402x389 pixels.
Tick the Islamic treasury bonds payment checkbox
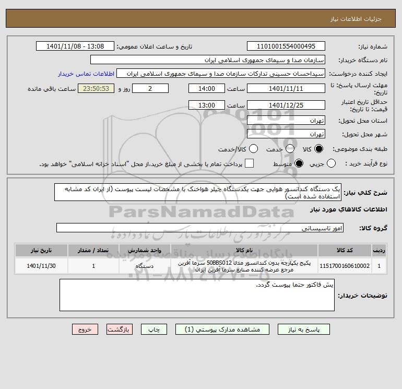pos(249,163)
